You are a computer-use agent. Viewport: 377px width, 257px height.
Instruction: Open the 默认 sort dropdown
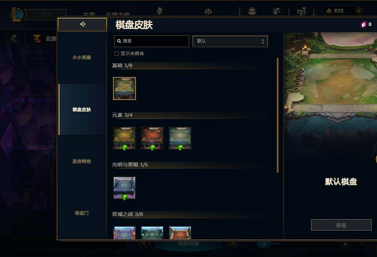pyautogui.click(x=230, y=41)
